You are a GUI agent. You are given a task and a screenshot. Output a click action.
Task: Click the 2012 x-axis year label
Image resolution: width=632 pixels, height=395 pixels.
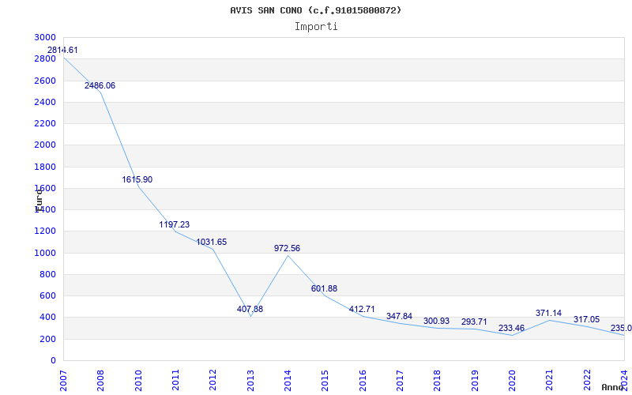pos(213,380)
